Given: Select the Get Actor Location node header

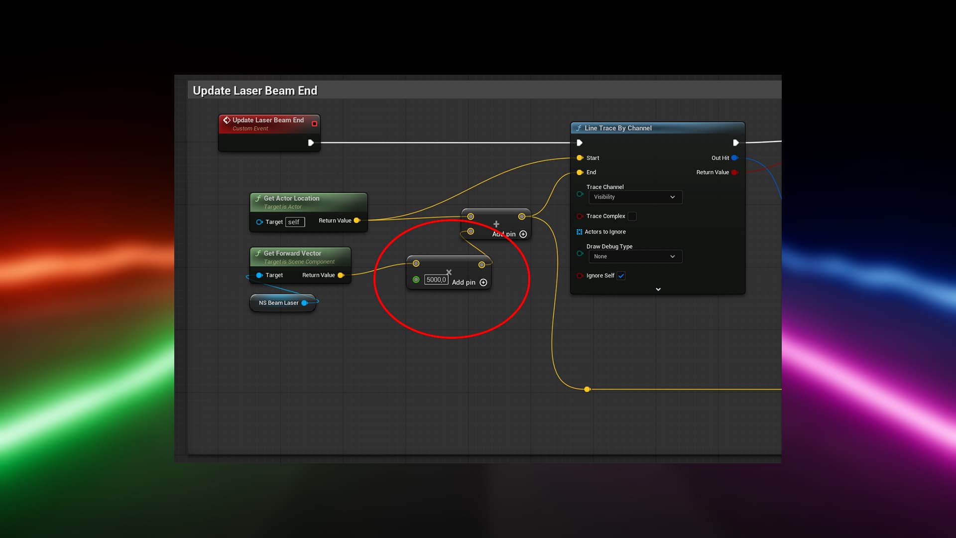Looking at the screenshot, I should pos(309,202).
